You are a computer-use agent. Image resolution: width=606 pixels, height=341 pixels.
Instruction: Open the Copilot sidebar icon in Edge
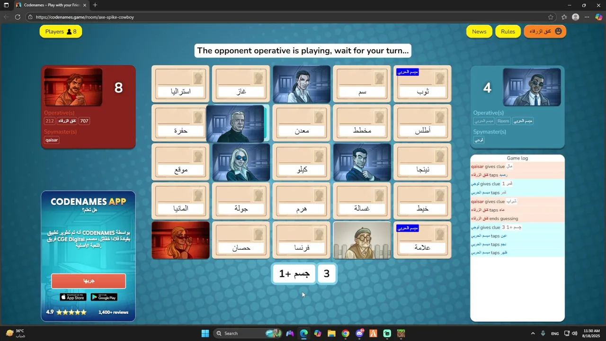[599, 17]
